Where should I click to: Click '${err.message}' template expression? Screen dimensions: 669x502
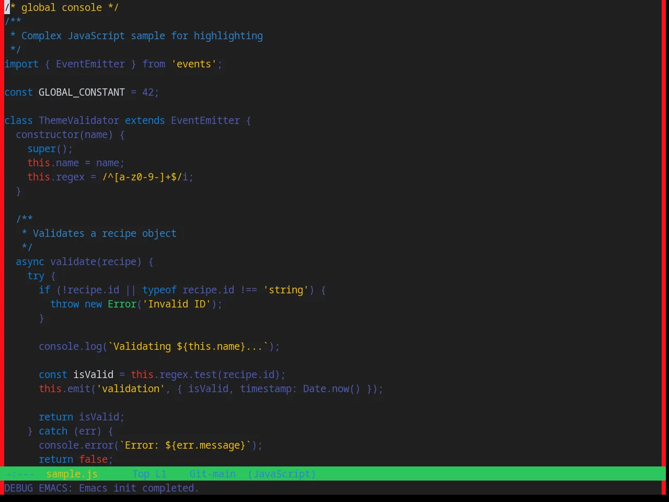[205, 445]
